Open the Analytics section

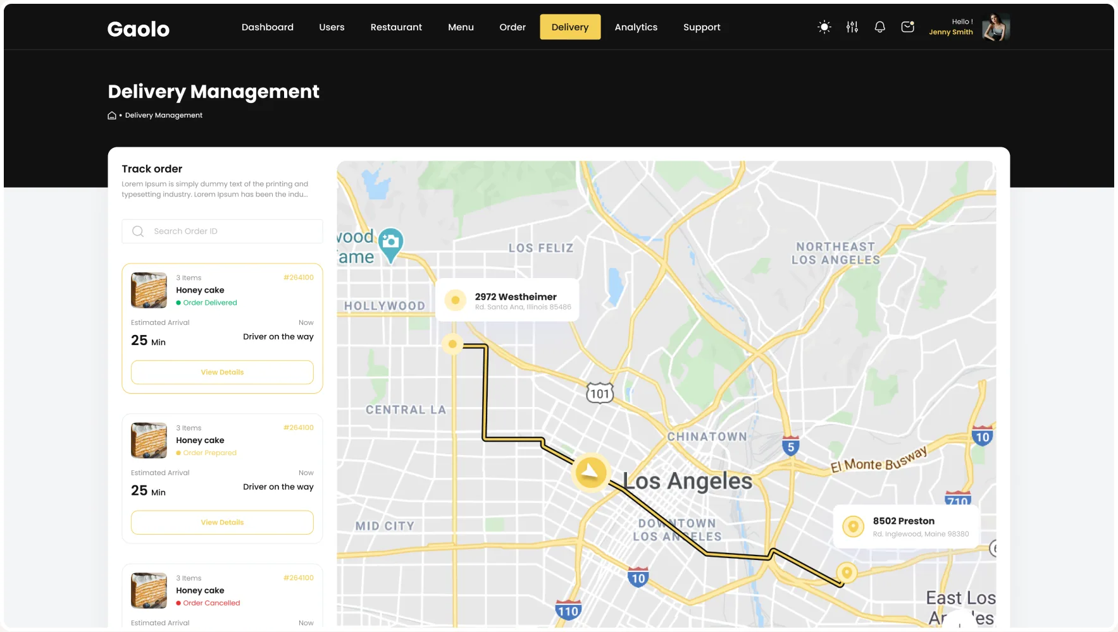(x=636, y=27)
